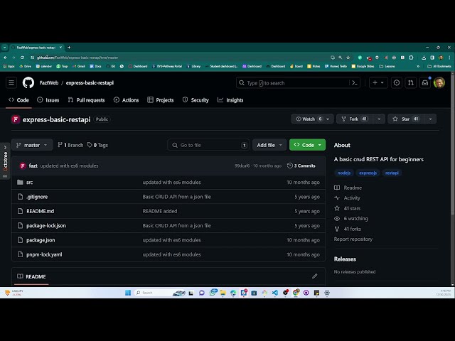This screenshot has height=341, width=455.
Task: Focus the Go to file input
Action: [x=208, y=145]
